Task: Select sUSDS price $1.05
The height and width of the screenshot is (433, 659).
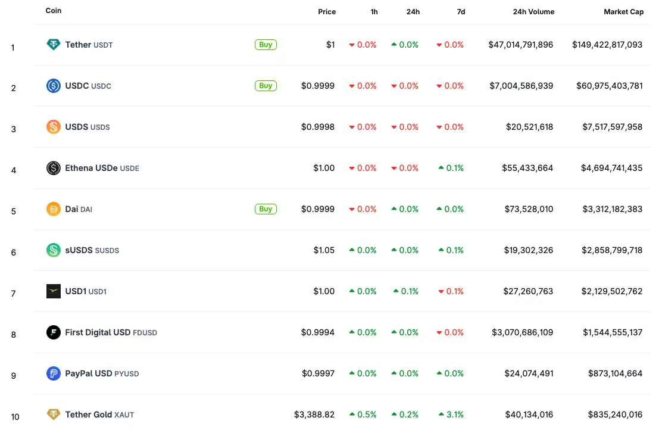Action: pos(324,250)
